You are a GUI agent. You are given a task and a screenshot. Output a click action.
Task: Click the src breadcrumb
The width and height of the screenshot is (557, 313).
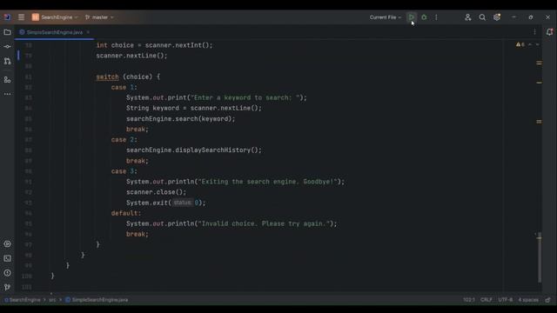point(52,300)
